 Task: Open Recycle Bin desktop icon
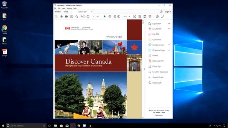(4, 5)
